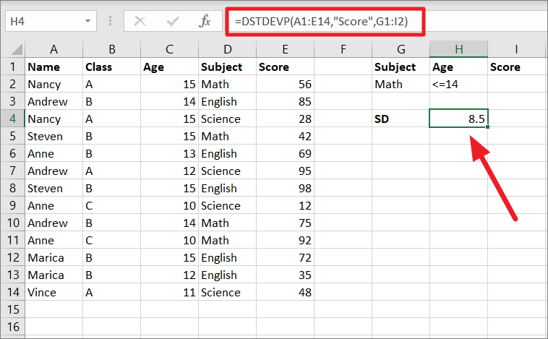Click Math subject cell in row 10
The image size is (548, 339).
point(228,223)
